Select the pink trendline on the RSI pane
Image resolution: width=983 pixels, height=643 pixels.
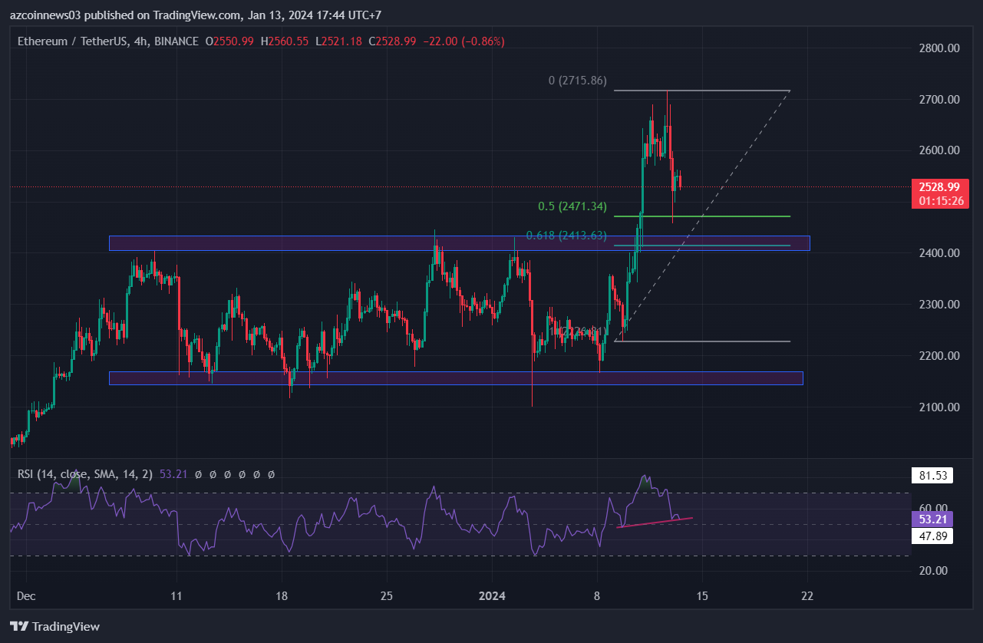[x=655, y=523]
